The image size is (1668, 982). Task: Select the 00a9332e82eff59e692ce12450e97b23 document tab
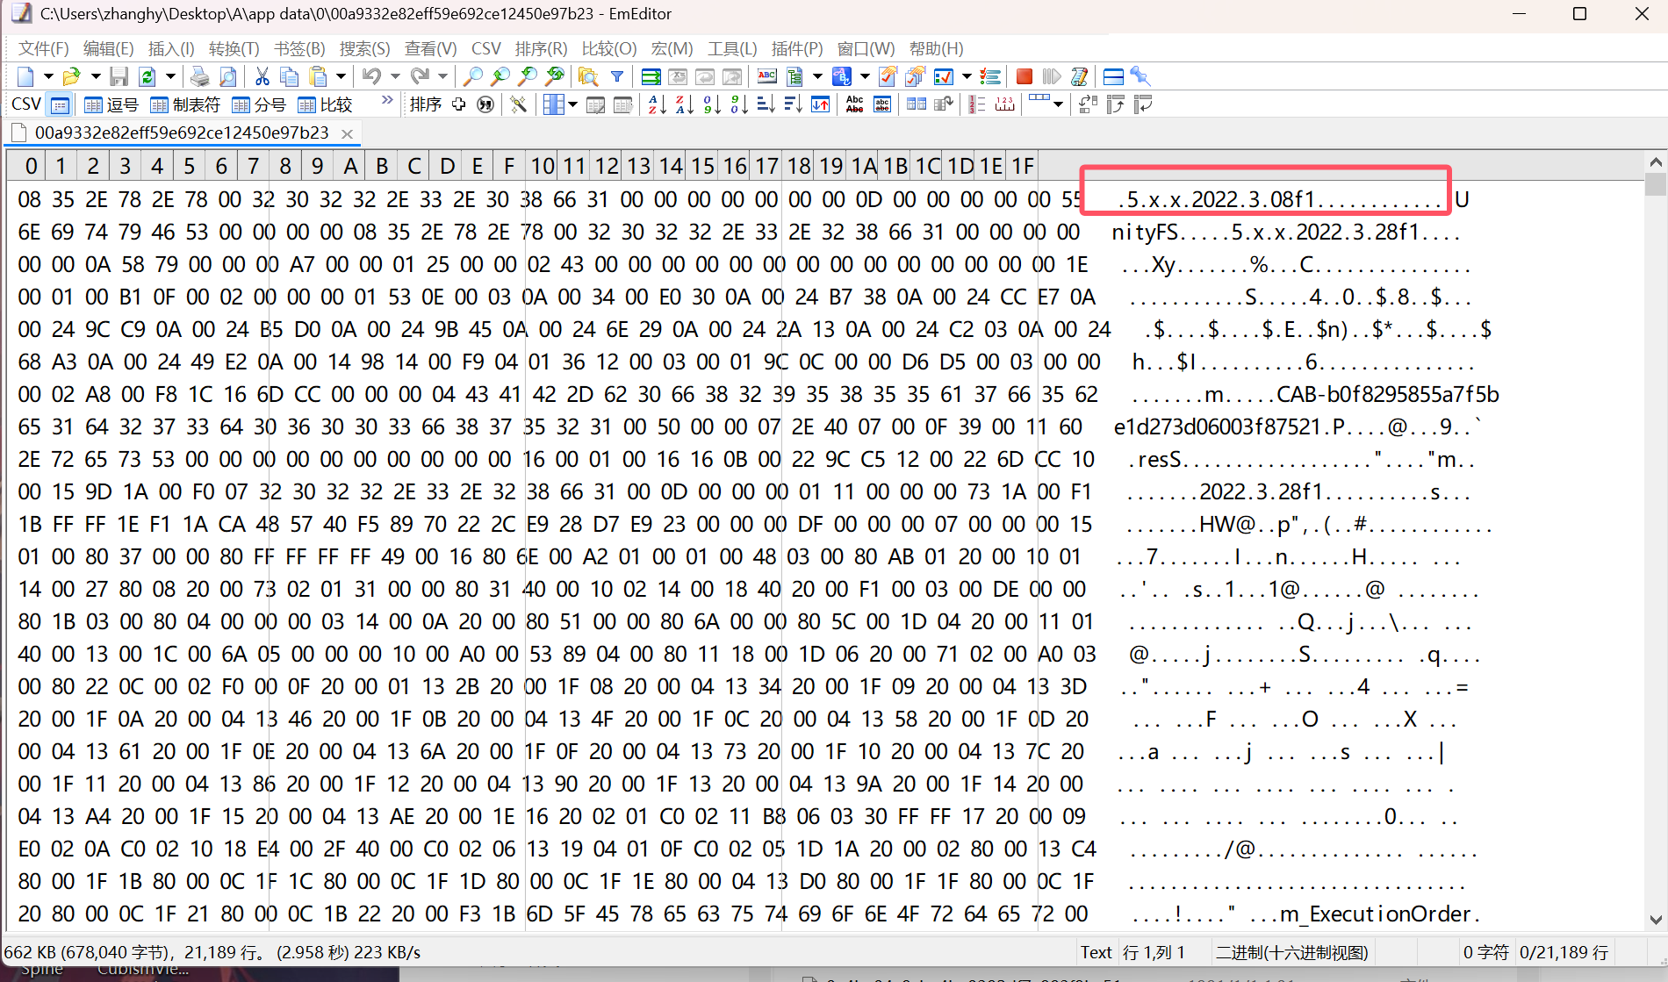click(181, 133)
